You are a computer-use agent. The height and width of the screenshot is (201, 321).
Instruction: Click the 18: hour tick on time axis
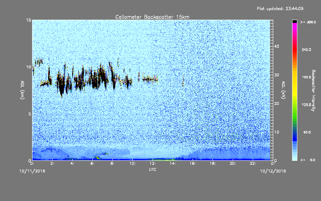tap(213, 164)
